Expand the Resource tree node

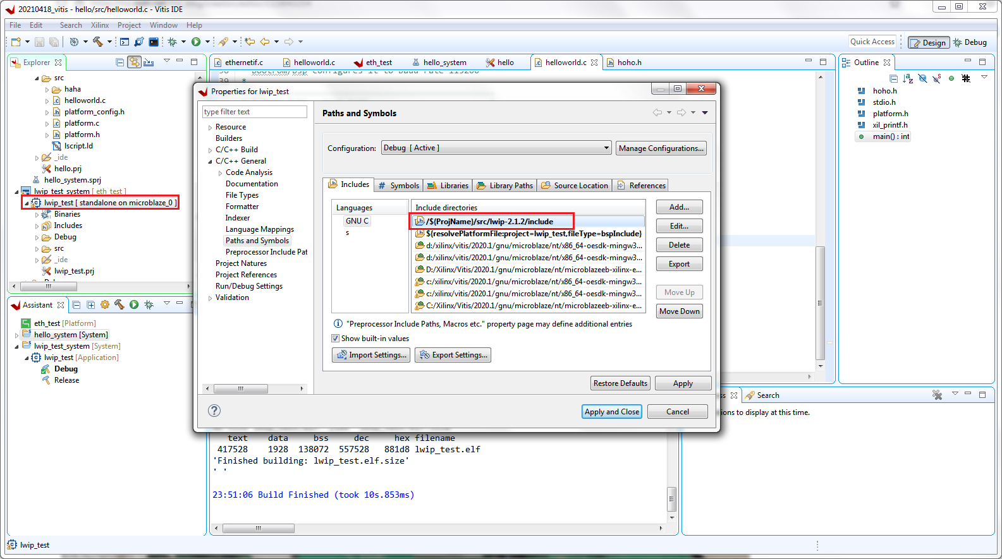click(210, 128)
